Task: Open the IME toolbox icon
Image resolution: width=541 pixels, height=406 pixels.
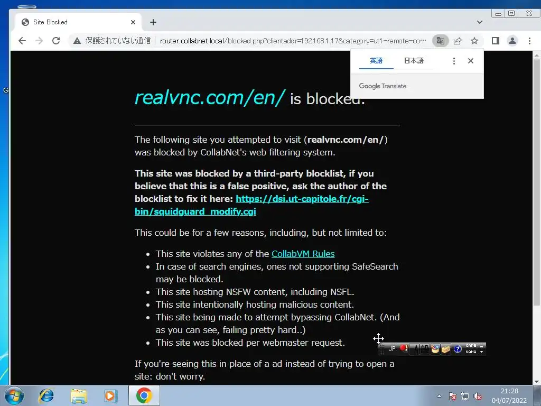Action: coord(446,349)
